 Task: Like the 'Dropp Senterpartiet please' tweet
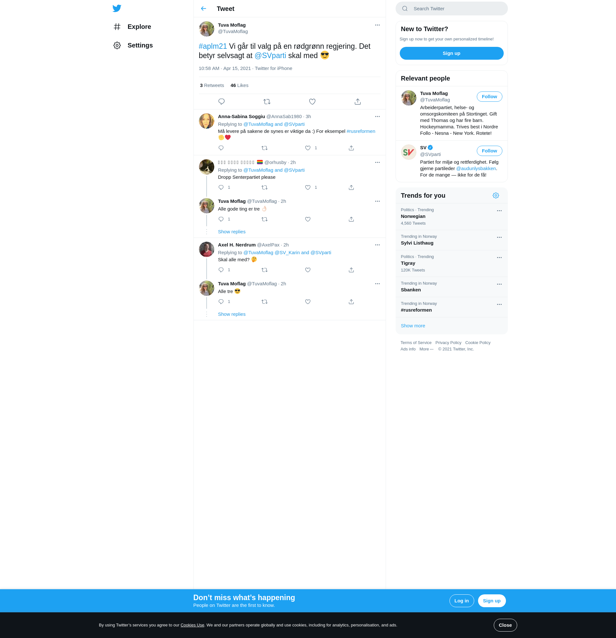(308, 187)
